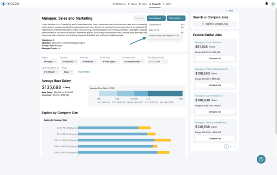The height and width of the screenshot is (175, 277).
Task: Click the info icon beside Data Aging Rate date
Action: click(x=163, y=57)
